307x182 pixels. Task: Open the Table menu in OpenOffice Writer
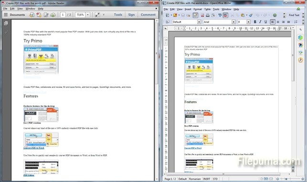(x=207, y=9)
